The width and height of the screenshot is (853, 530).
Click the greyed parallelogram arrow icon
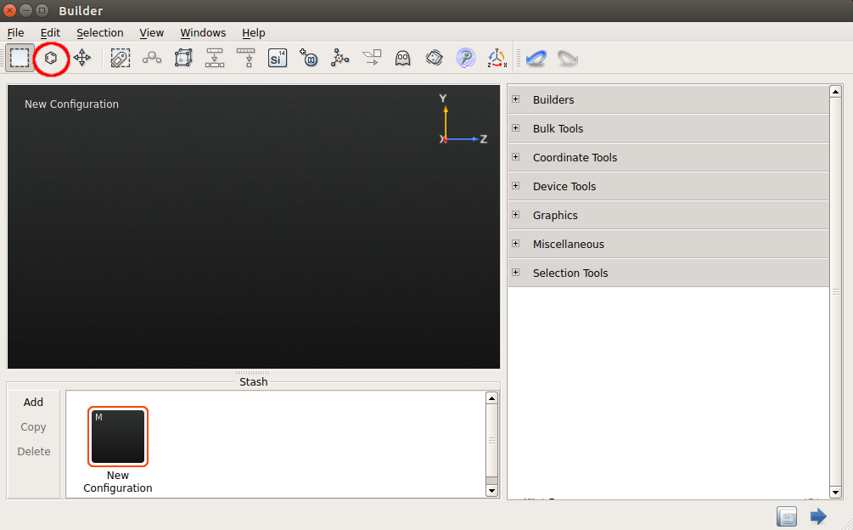[372, 58]
